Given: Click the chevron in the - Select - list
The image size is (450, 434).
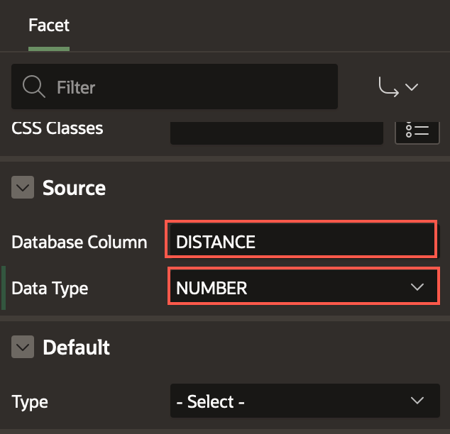Looking at the screenshot, I should (x=417, y=401).
